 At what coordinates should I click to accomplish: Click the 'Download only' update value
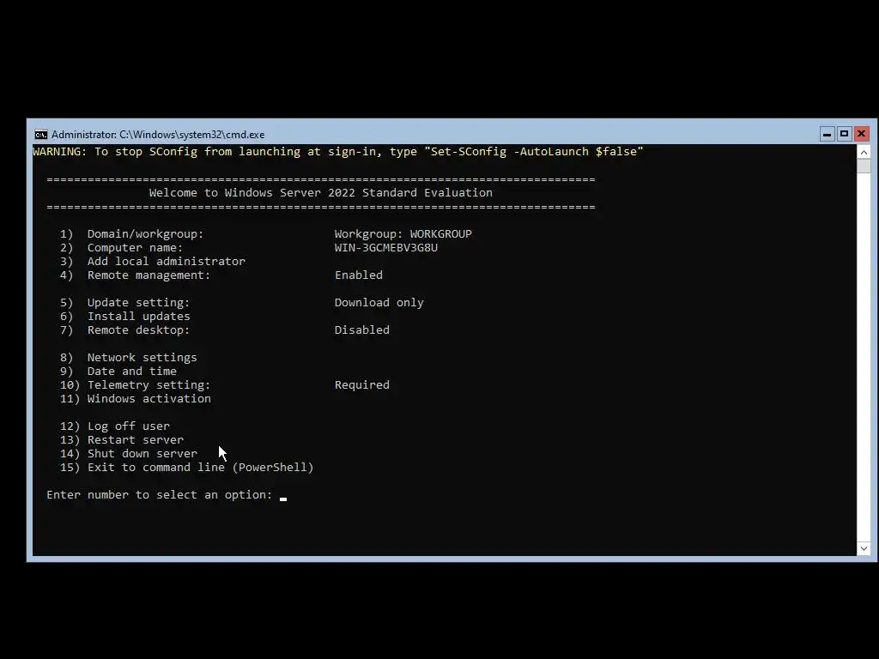tap(379, 303)
